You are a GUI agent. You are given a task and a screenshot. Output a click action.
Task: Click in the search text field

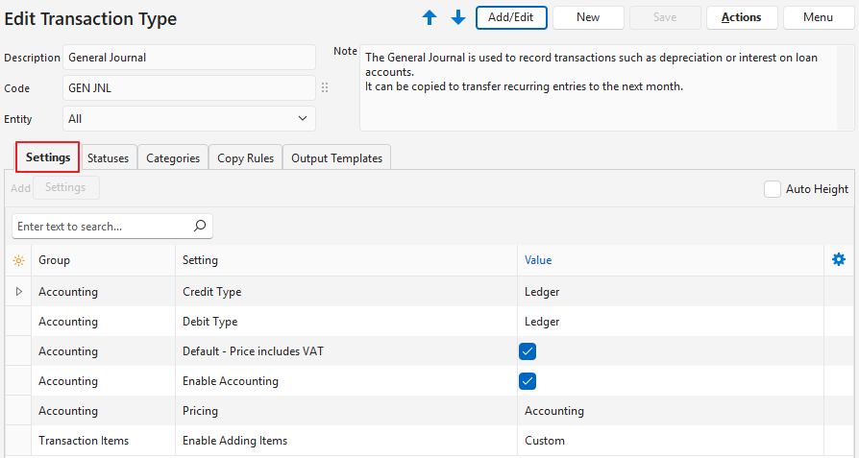click(x=101, y=227)
